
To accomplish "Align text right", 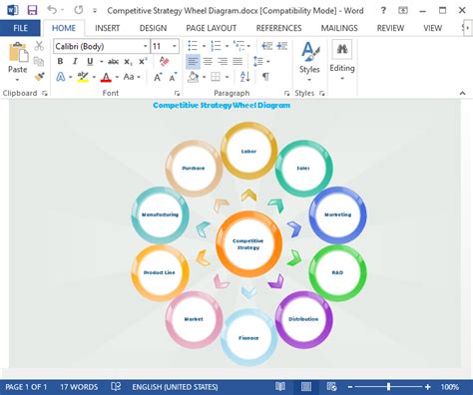I will (223, 61).
